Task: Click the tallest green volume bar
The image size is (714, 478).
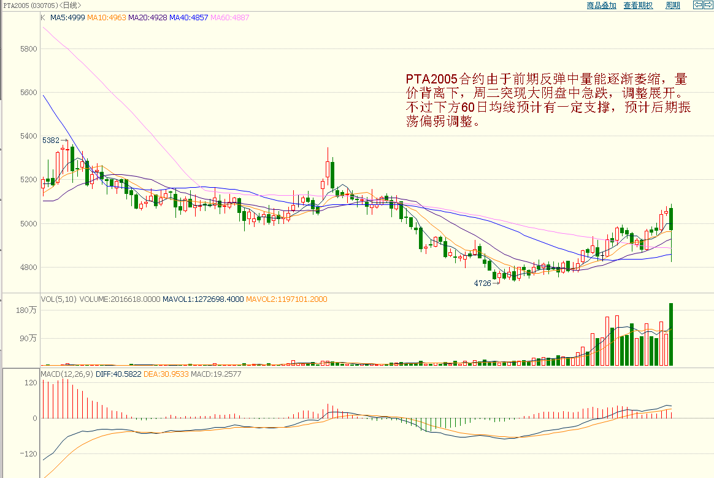Action: pos(672,334)
